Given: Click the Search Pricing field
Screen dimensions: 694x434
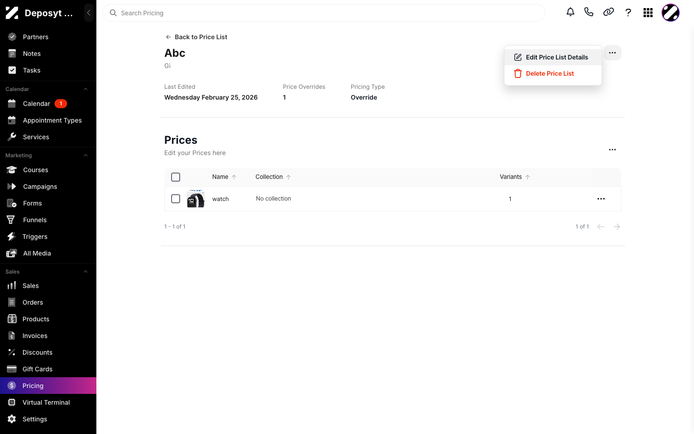Looking at the screenshot, I should (324, 13).
